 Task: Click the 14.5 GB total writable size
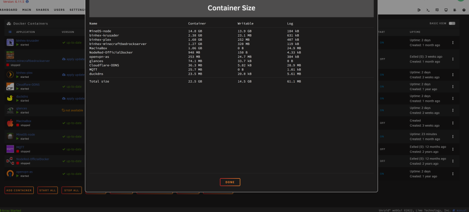(245, 81)
